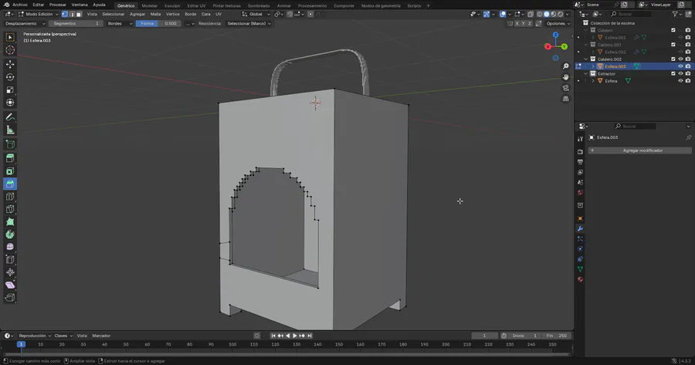695x365 pixels.
Task: Select vertex selection mode icon
Action: (66, 14)
